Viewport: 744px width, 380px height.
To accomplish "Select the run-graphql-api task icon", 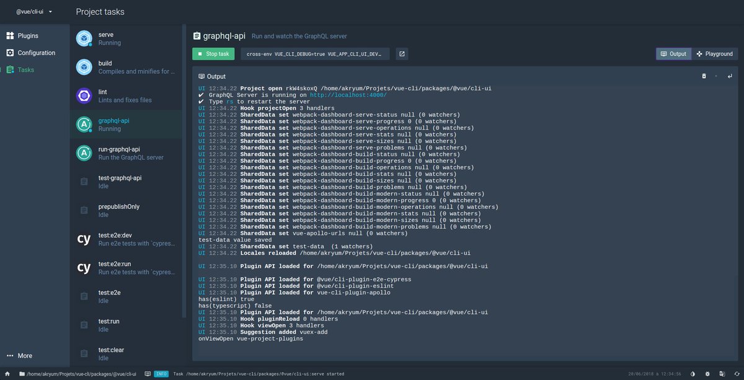I will 84,153.
